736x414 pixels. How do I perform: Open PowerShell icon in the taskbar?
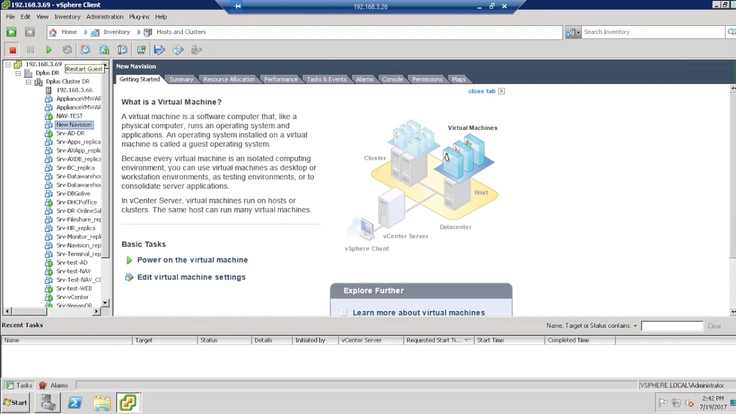coord(75,403)
